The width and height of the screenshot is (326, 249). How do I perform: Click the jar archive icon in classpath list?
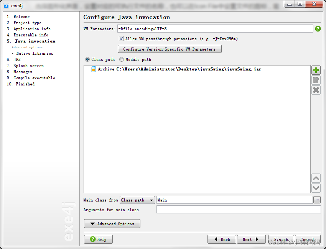pos(94,69)
